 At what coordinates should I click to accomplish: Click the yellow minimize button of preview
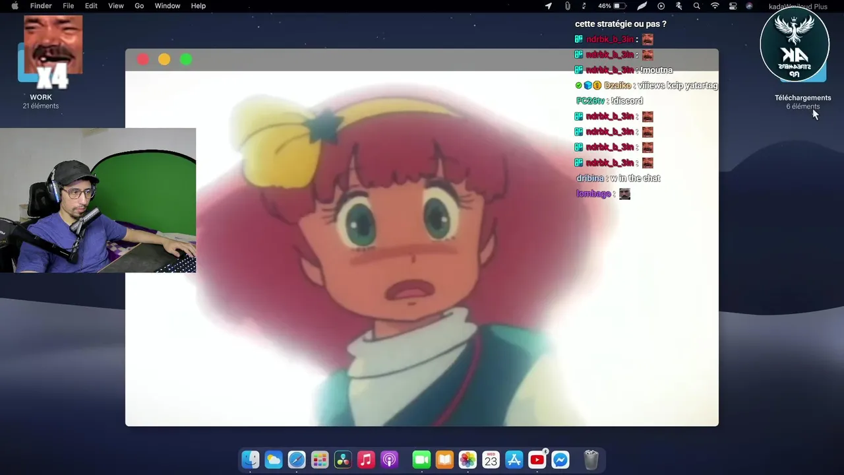(x=164, y=59)
